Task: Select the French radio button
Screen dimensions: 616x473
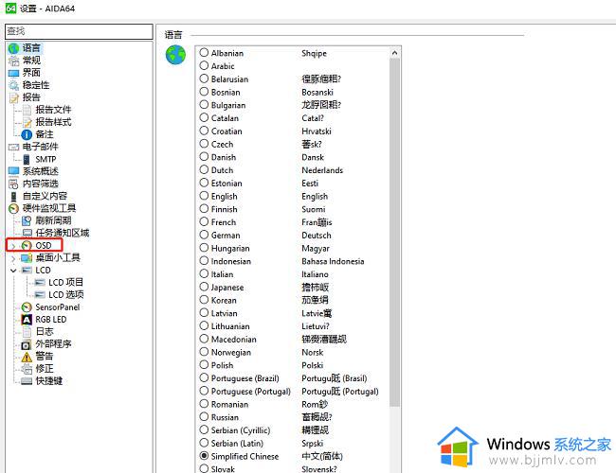Action: 204,221
